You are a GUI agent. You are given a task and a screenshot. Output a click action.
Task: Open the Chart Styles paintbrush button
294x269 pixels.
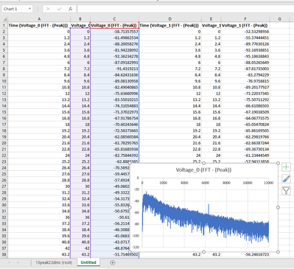pyautogui.click(x=286, y=179)
